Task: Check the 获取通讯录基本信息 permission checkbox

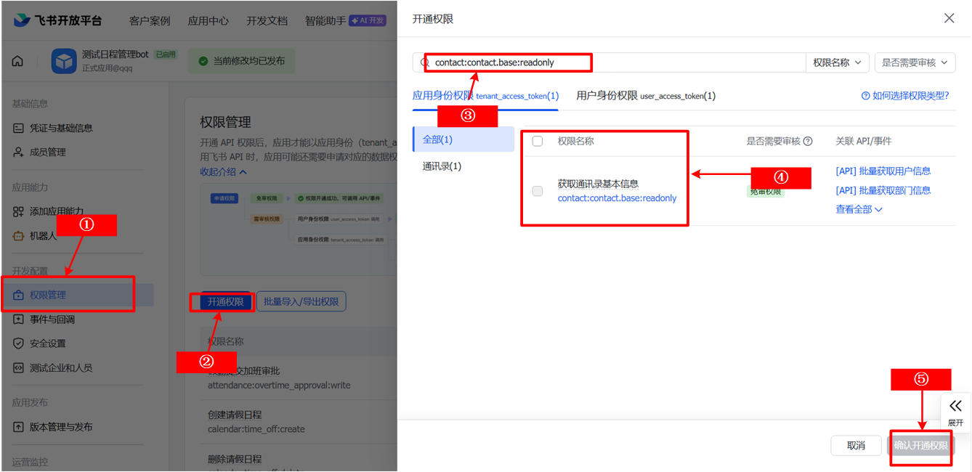Action: [x=538, y=191]
